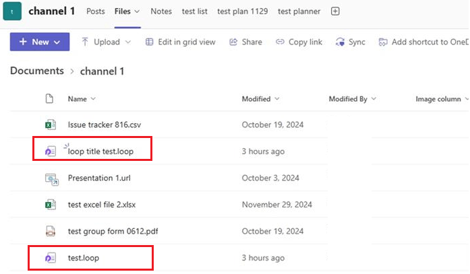Start Sync for this library

click(x=351, y=42)
